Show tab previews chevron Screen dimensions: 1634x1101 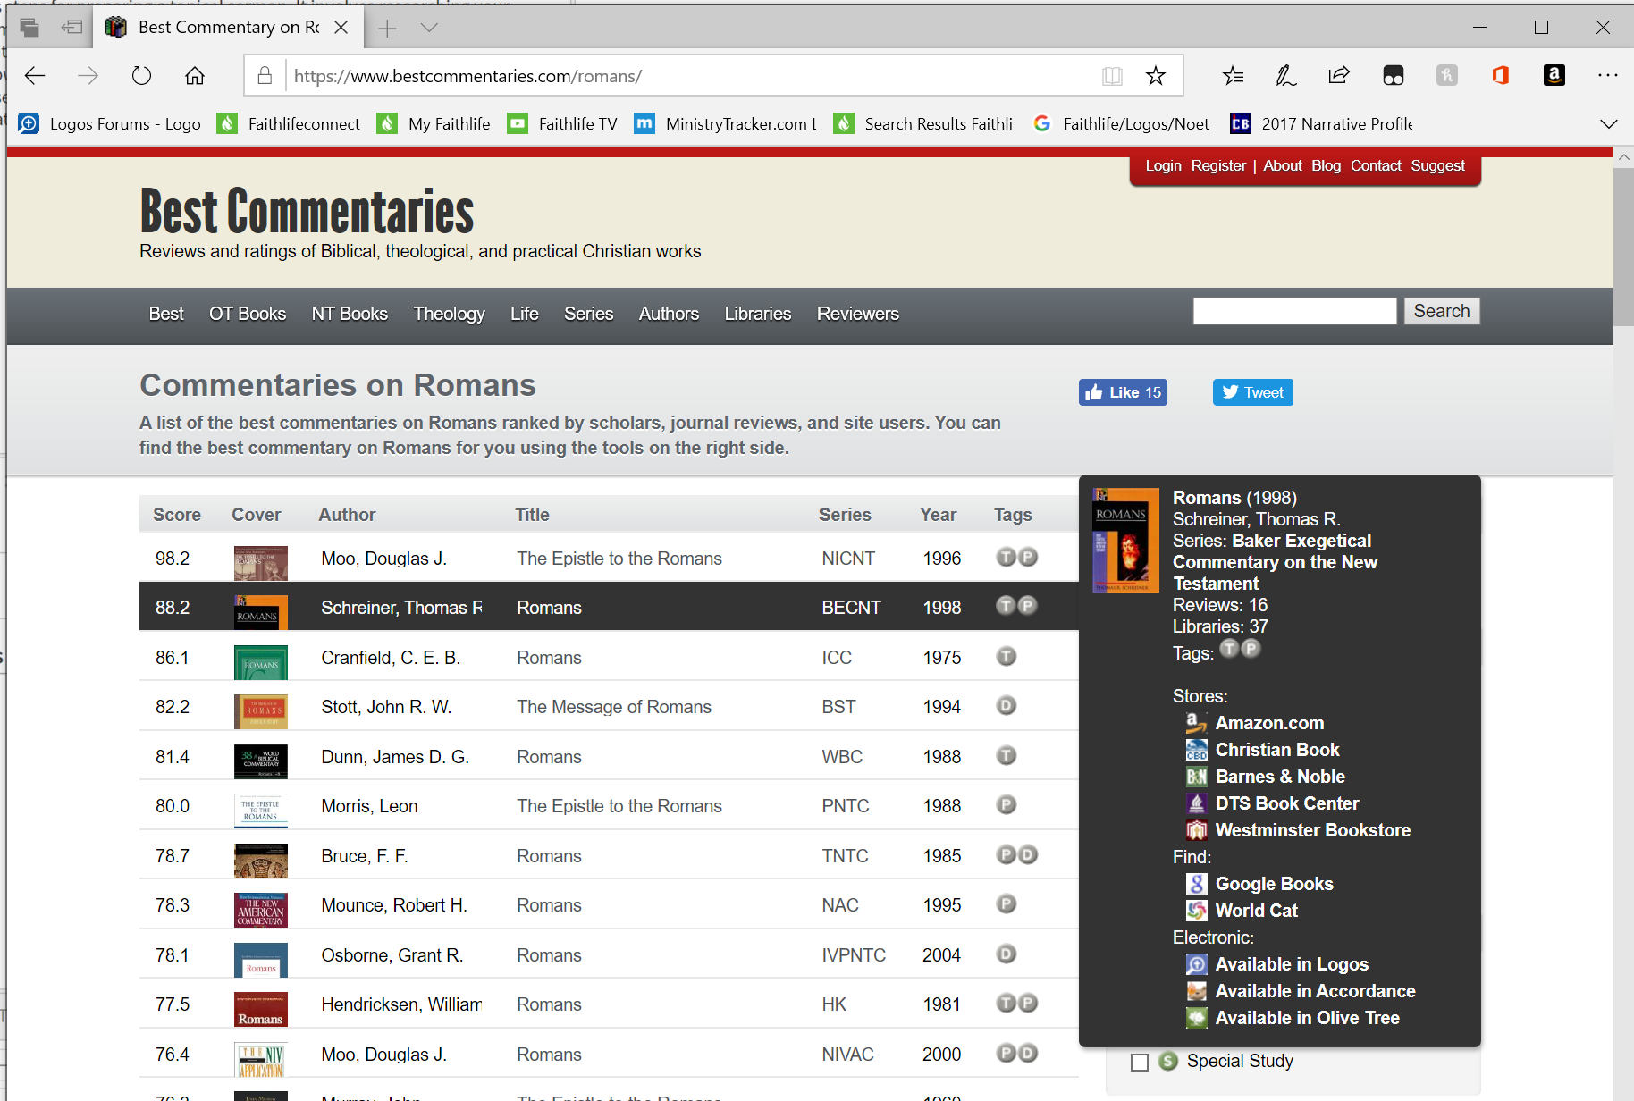(429, 28)
